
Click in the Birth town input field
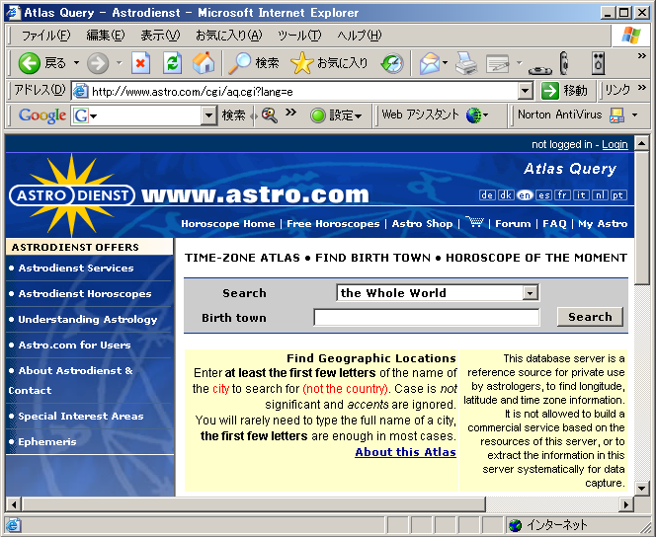point(427,317)
